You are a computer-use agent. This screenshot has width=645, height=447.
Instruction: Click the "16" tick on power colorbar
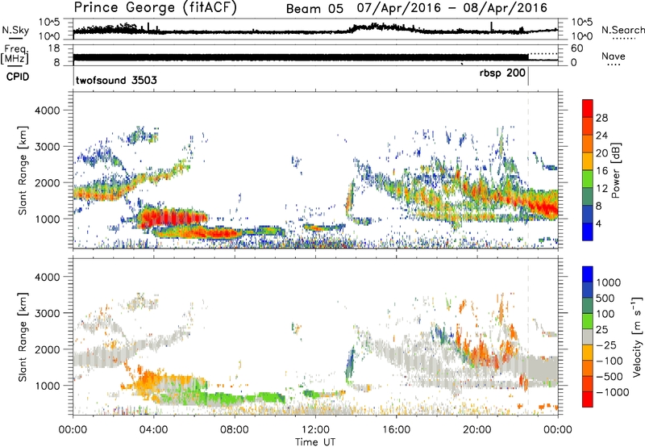tap(601, 171)
